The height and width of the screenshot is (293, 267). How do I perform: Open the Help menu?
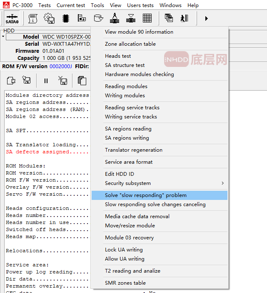193,5
